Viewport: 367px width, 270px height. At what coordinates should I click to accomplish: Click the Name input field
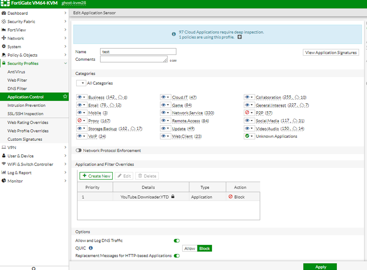(x=138, y=52)
